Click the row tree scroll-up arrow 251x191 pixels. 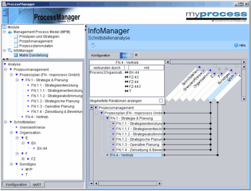[x=91, y=107]
